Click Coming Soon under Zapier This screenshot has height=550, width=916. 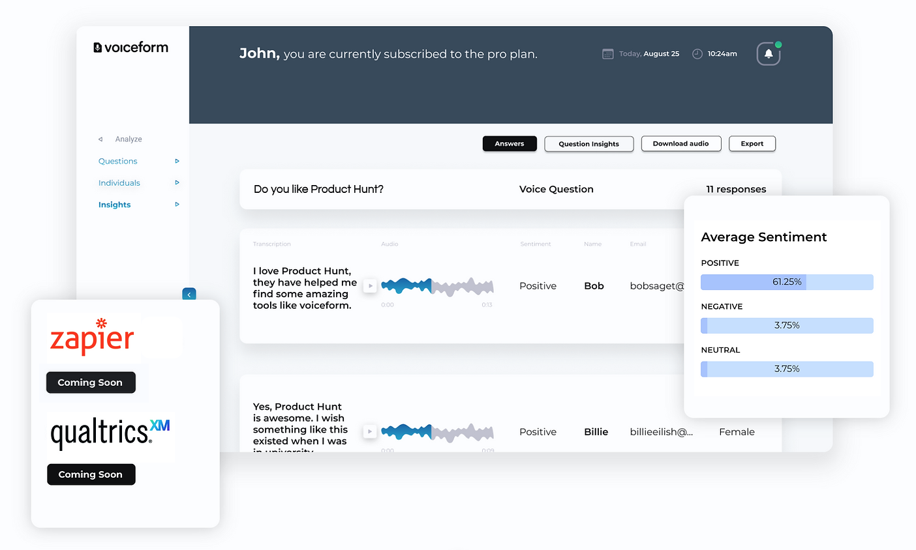pyautogui.click(x=91, y=383)
